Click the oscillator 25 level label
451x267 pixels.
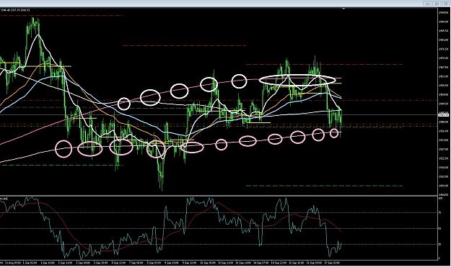439,245
